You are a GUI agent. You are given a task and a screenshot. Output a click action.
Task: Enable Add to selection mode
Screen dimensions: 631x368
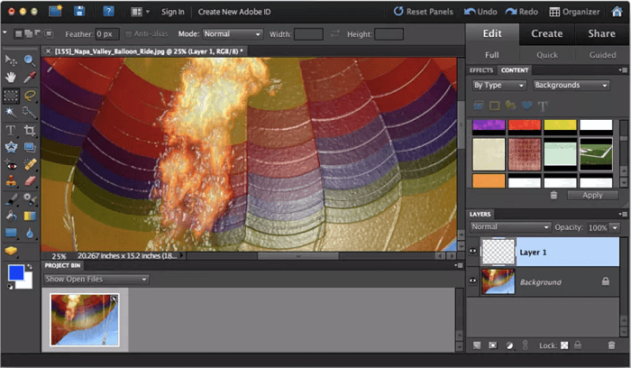[29, 33]
